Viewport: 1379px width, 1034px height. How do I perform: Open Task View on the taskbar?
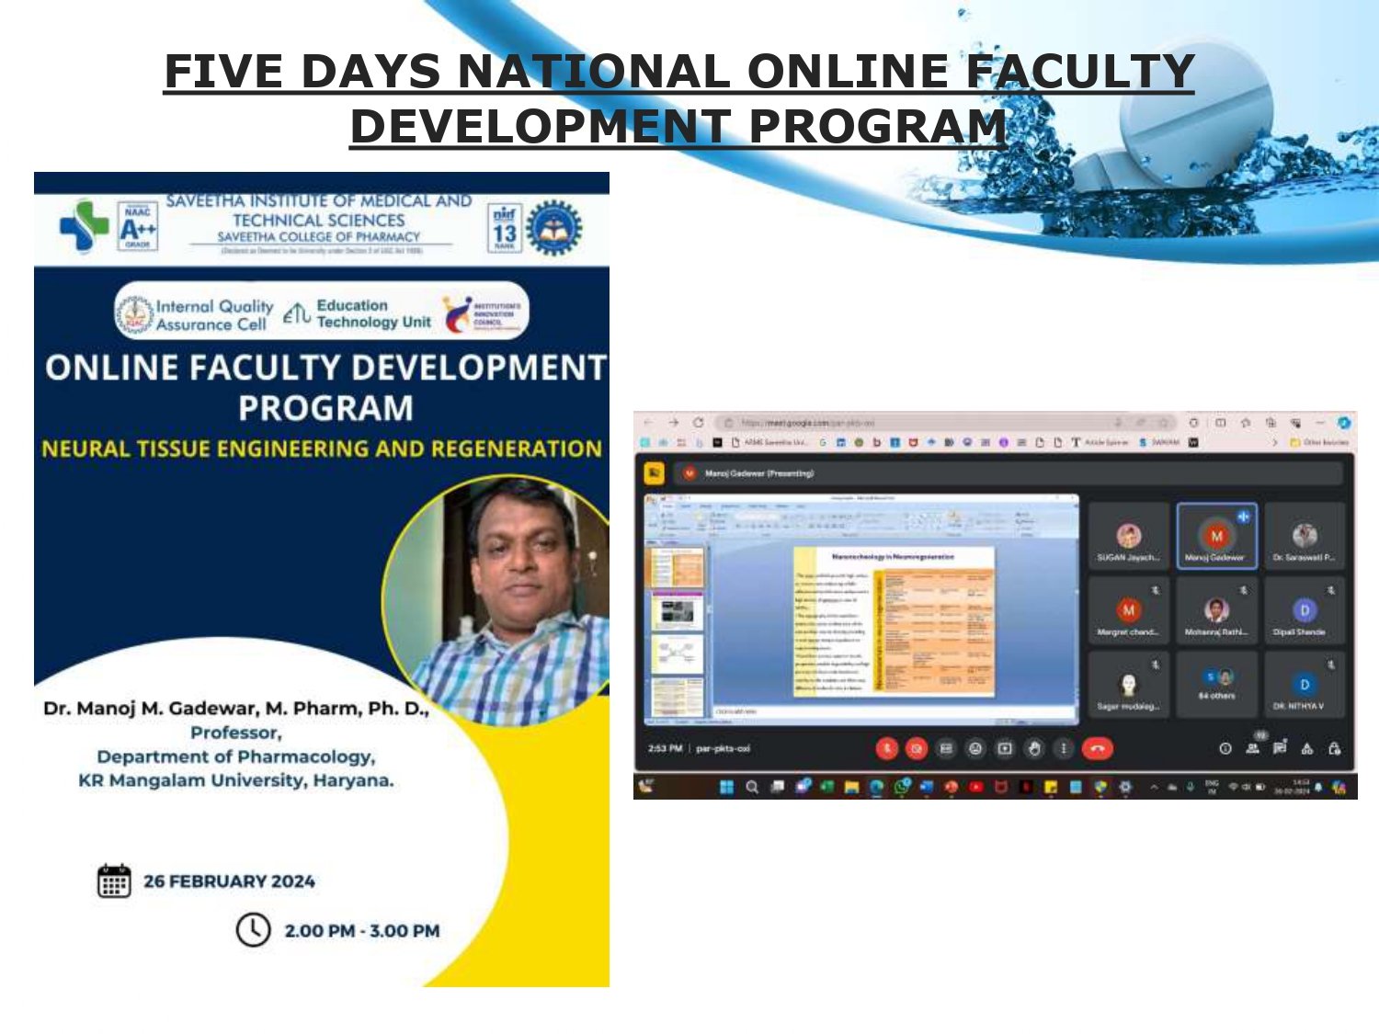pyautogui.click(x=778, y=787)
